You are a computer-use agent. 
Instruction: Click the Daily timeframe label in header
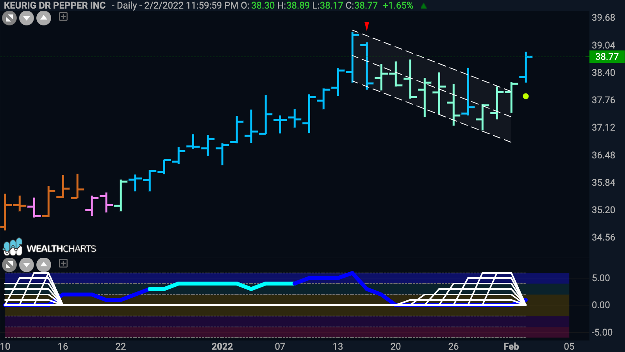pos(127,5)
